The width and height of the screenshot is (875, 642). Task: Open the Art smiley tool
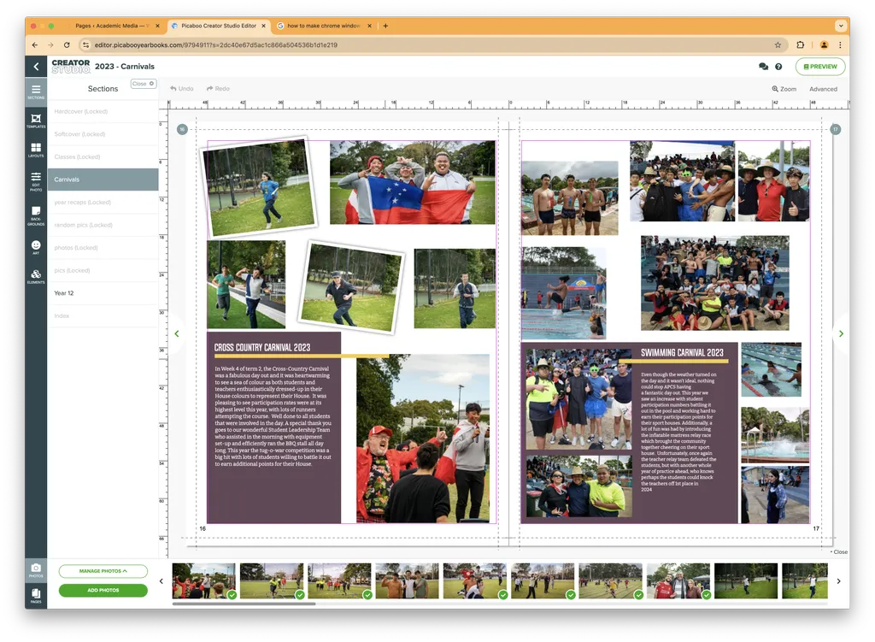coord(36,247)
